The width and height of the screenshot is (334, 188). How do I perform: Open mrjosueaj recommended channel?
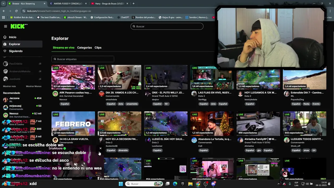coord(22,107)
